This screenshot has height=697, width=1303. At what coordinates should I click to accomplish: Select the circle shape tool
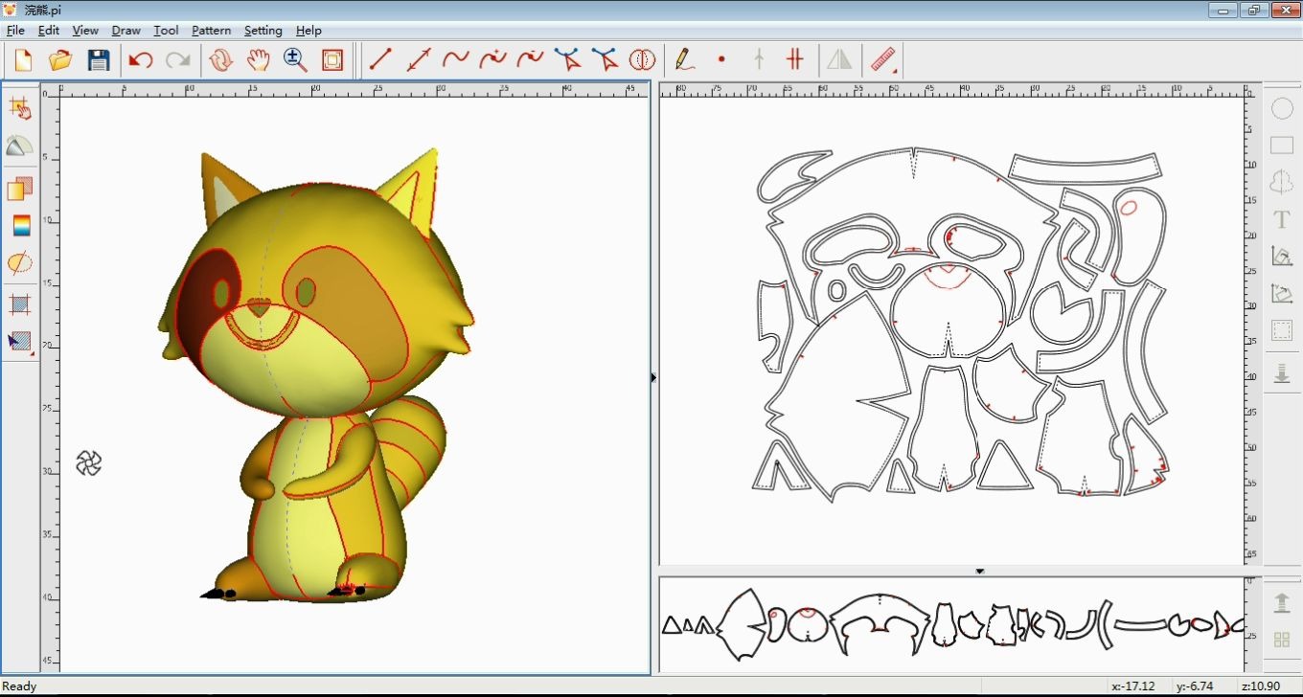coord(1282,108)
